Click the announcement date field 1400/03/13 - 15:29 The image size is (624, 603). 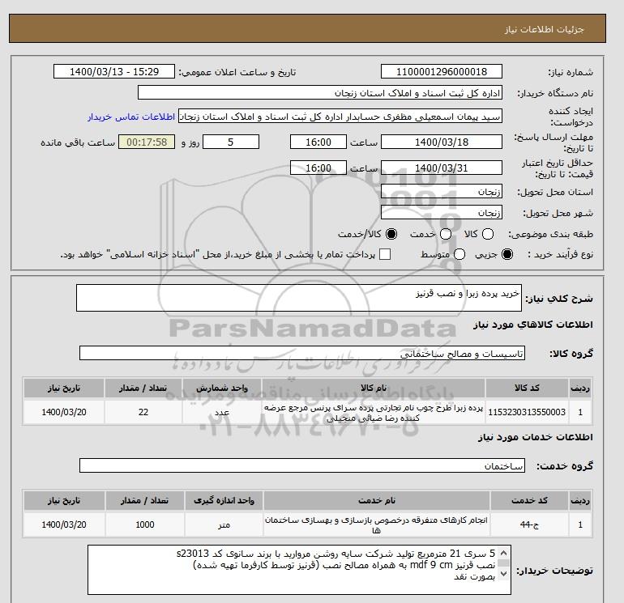pyautogui.click(x=113, y=71)
